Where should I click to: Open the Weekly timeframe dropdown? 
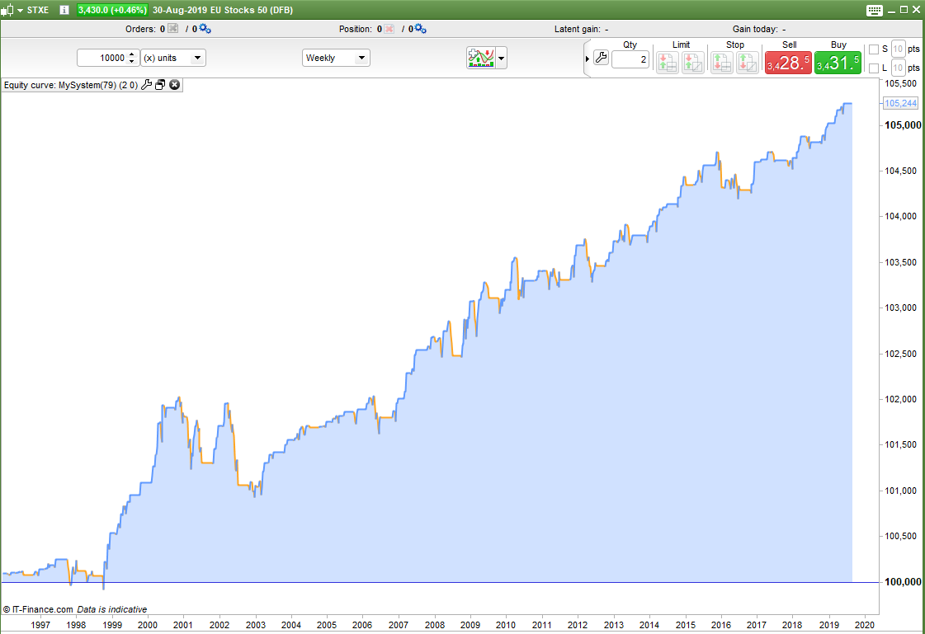[x=336, y=58]
